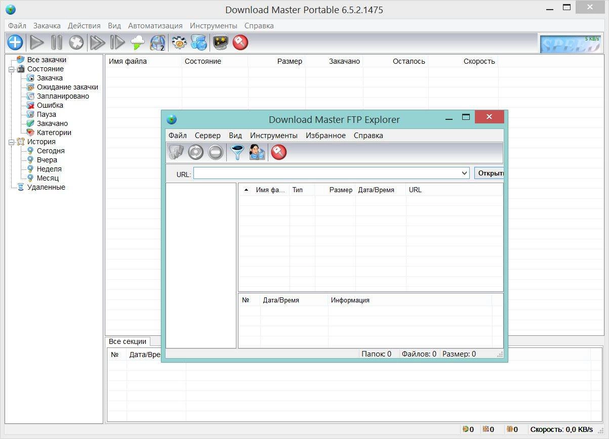Click the globe with number 2 icon
The height and width of the screenshot is (439, 609).
pos(157,42)
